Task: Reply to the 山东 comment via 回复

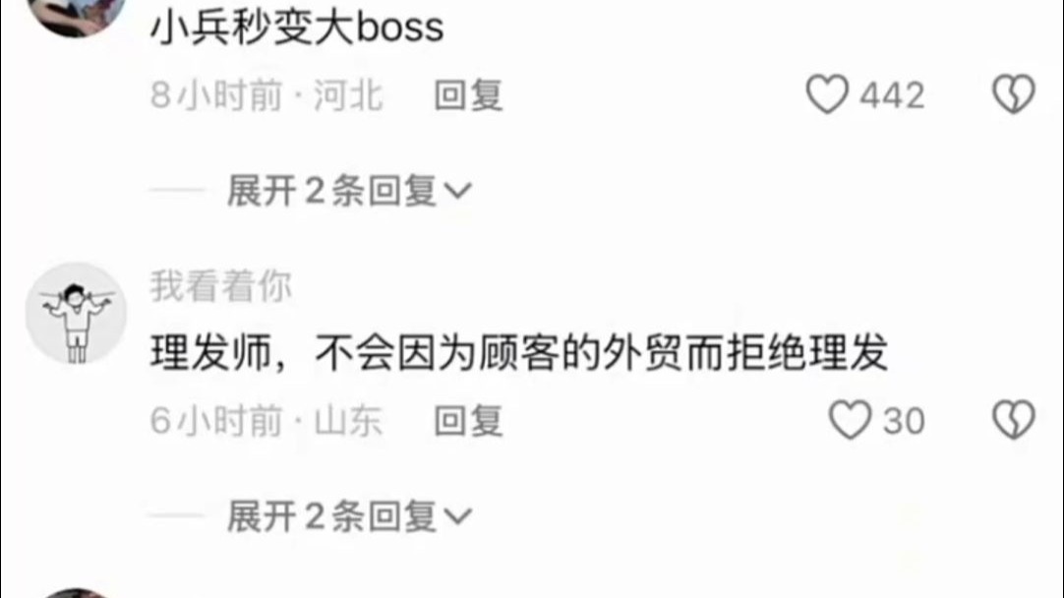Action: [468, 421]
